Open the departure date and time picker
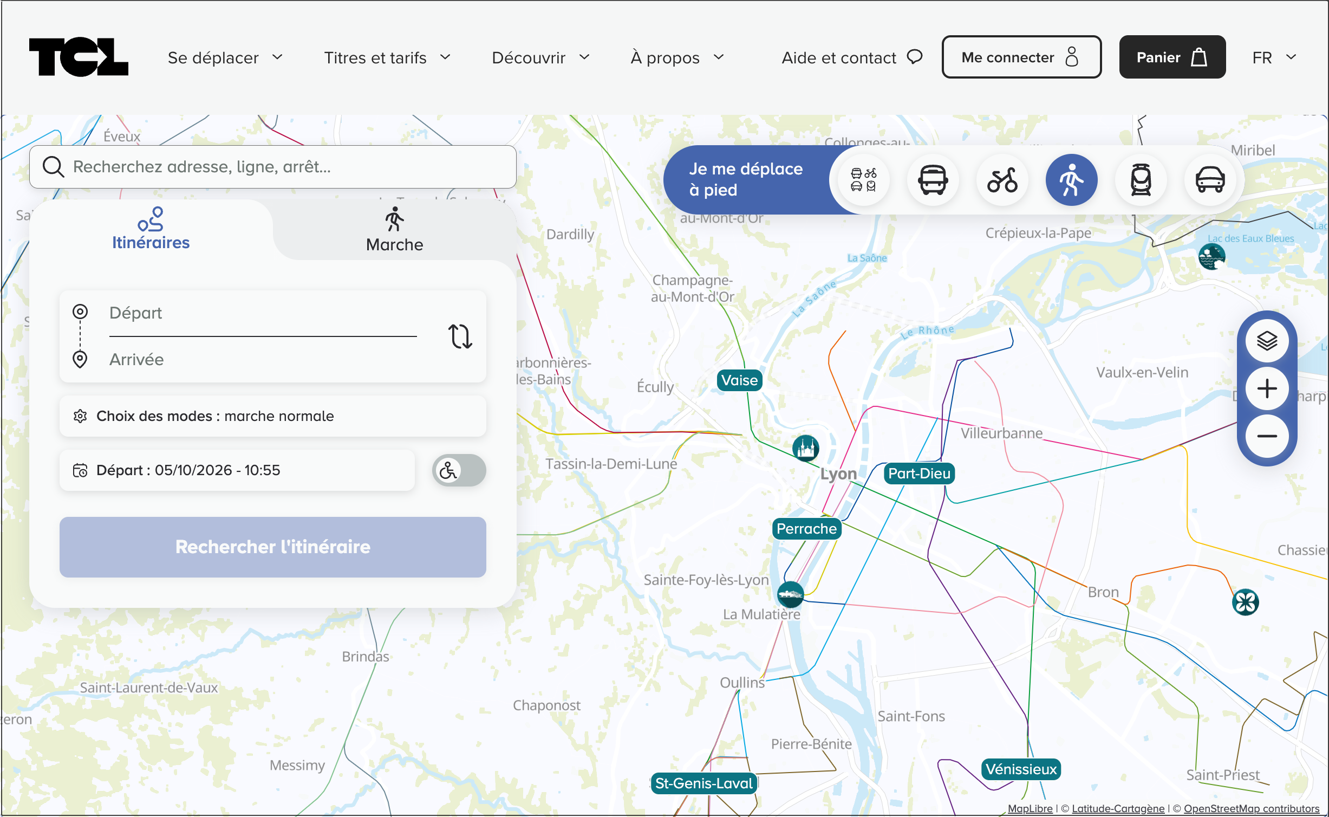The height and width of the screenshot is (817, 1329). 237,470
